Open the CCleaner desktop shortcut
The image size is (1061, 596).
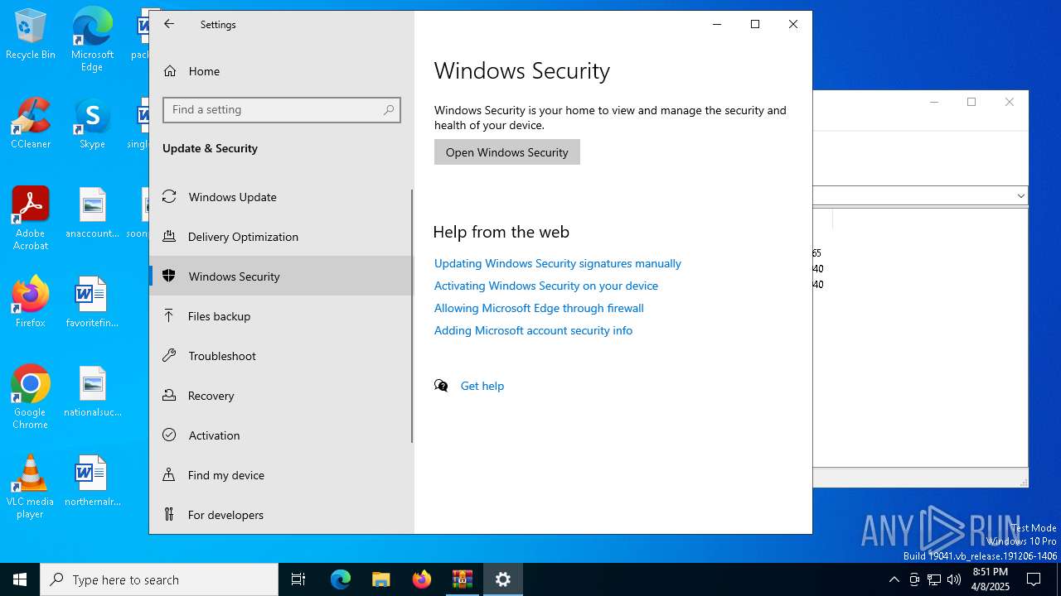click(x=31, y=124)
